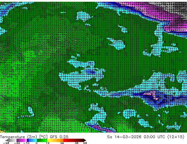Image resolution: width=187 pixels, height=144 pixels.
Task: Click the "12" legend value
Action: point(48,143)
